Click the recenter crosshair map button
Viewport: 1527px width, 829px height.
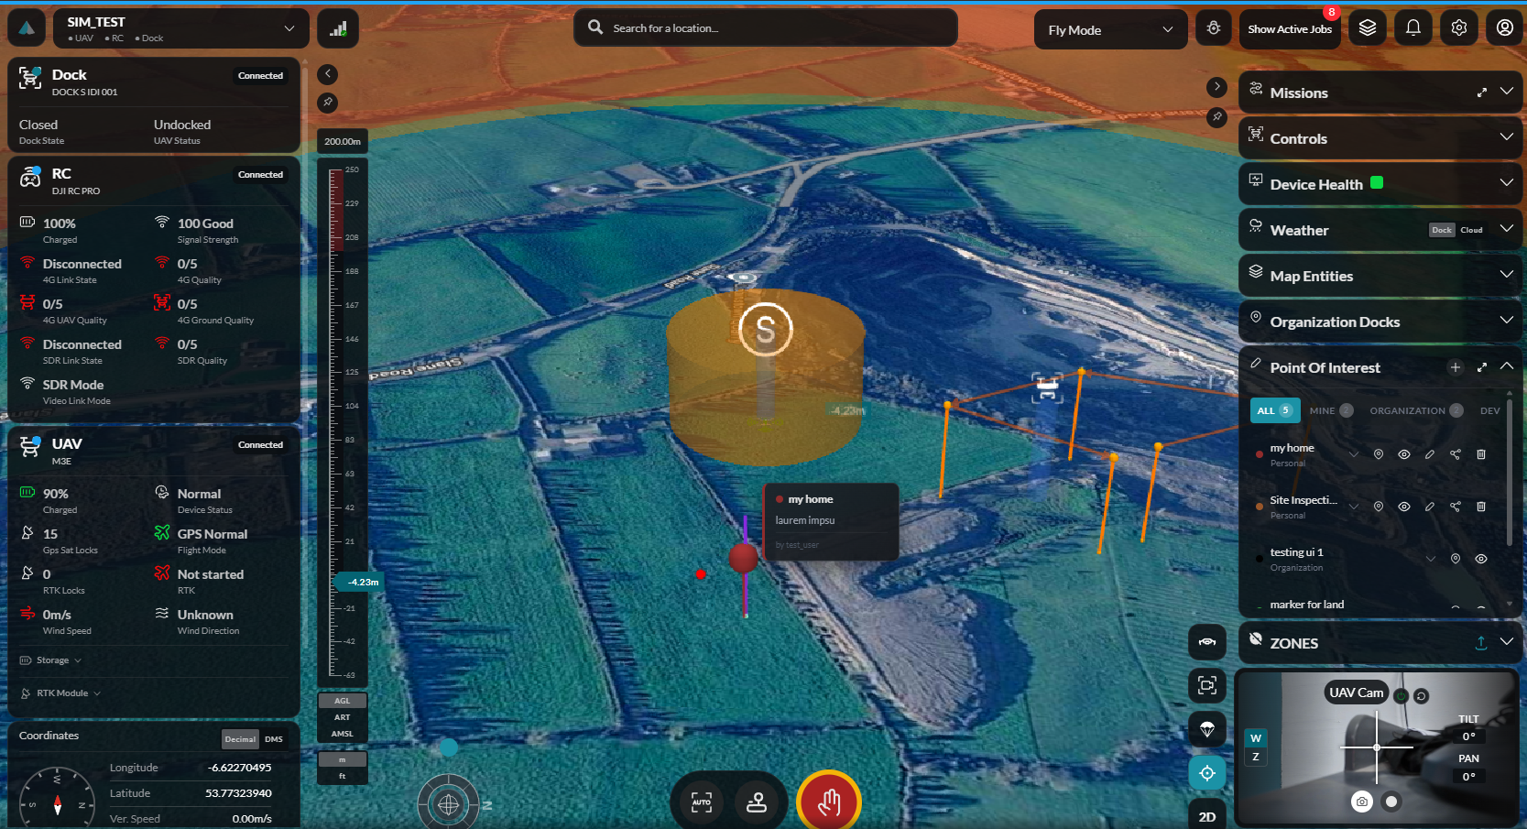point(1207,773)
